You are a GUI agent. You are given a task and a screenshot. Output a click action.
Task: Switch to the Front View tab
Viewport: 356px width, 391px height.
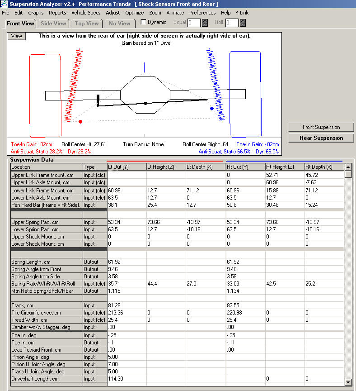point(20,24)
